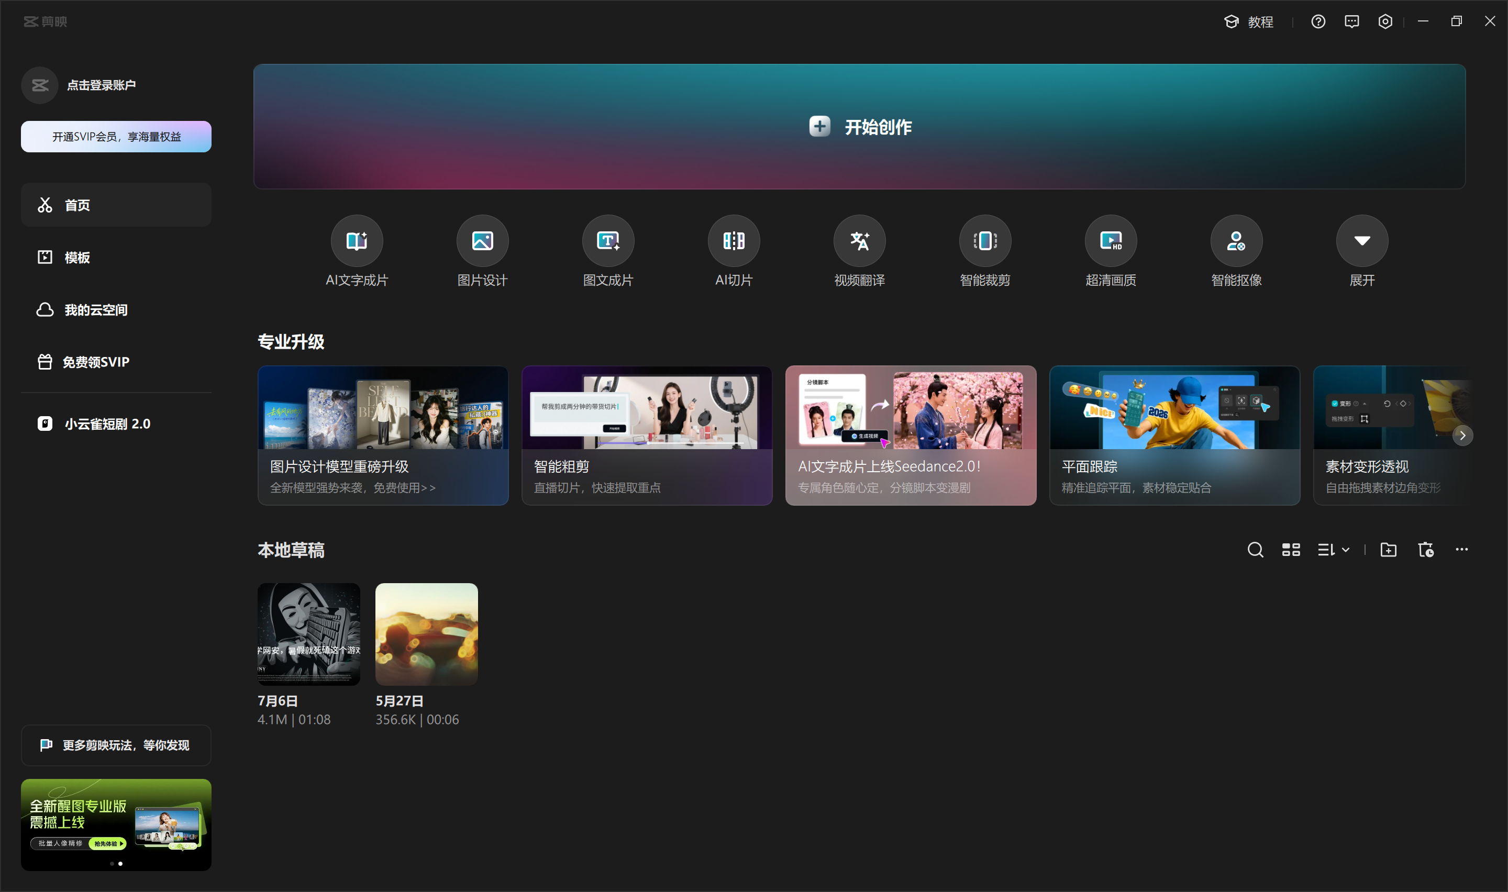Expand the 展开 tools arrow

click(1361, 241)
